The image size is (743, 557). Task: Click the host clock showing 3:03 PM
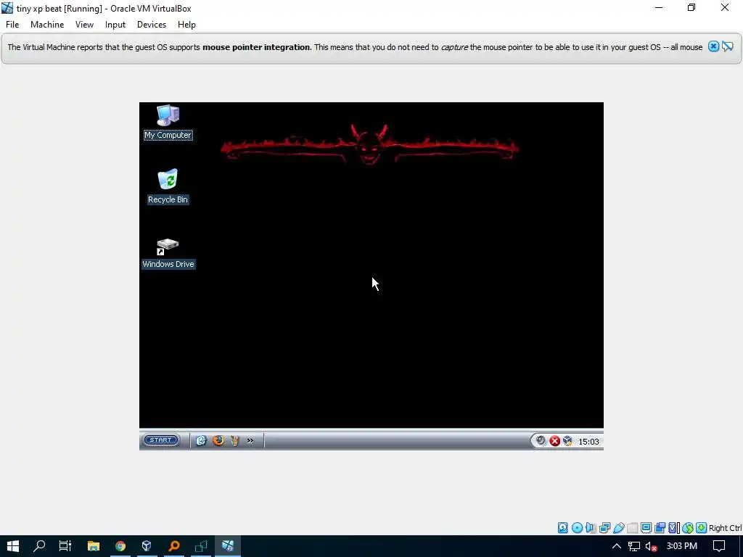pos(681,546)
